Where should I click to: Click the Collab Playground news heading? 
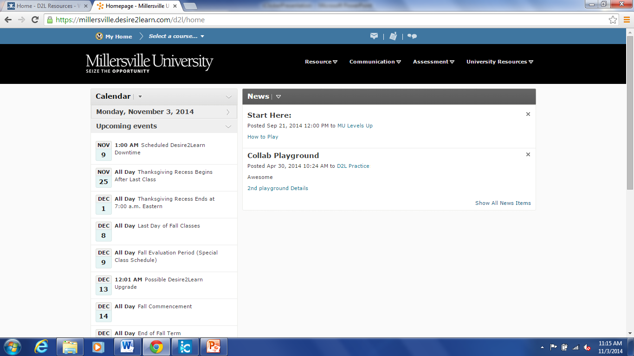point(283,156)
